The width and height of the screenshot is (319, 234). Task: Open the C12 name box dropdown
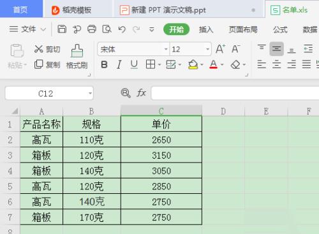(x=90, y=93)
